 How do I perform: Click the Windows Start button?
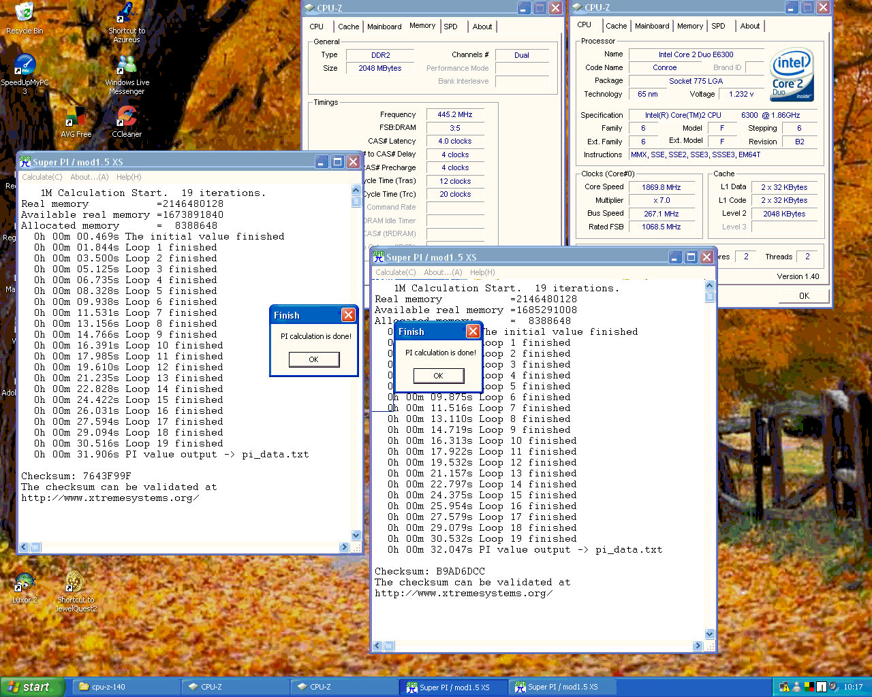32,687
